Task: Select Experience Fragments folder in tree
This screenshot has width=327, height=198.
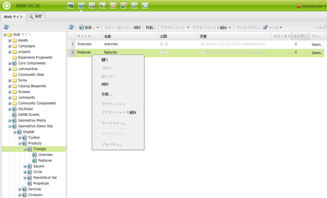Action: (35, 57)
